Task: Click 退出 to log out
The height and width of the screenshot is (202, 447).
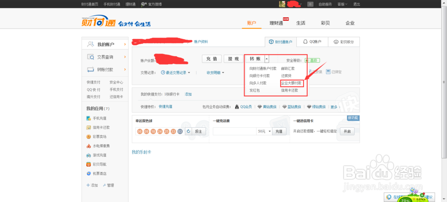Action: [x=357, y=4]
